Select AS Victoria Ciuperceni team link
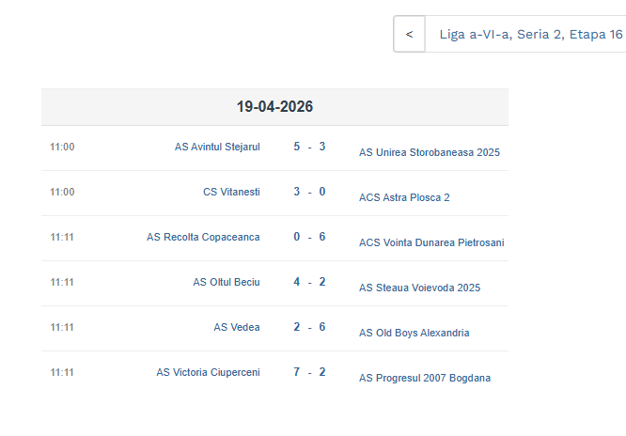The width and height of the screenshot is (626, 436). pyautogui.click(x=208, y=372)
